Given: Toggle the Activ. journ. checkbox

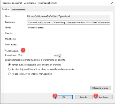Looking at the screenshot, I should [5, 51].
